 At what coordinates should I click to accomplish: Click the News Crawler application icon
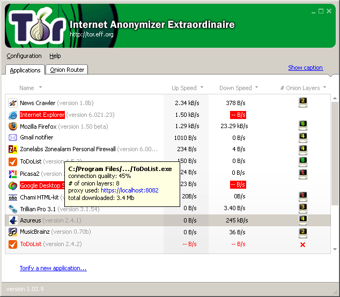coord(13,102)
